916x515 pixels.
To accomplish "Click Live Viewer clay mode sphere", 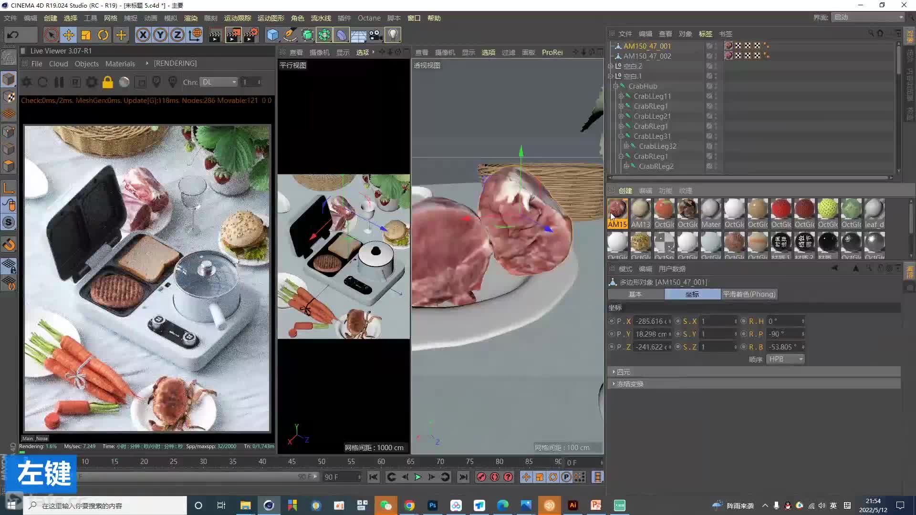I will [124, 82].
